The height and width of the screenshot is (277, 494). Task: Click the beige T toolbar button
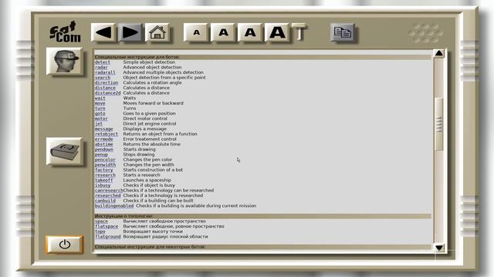click(299, 32)
